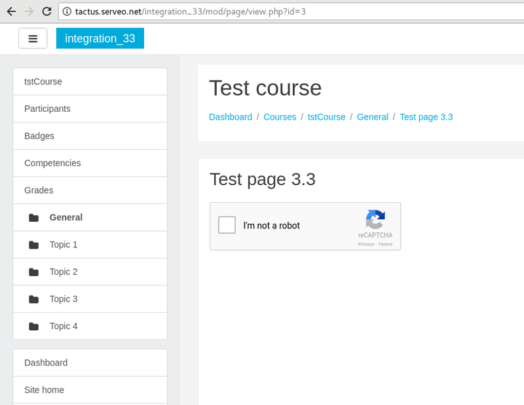Click the tstCourse breadcrumb link
The width and height of the screenshot is (524, 405).
point(326,117)
